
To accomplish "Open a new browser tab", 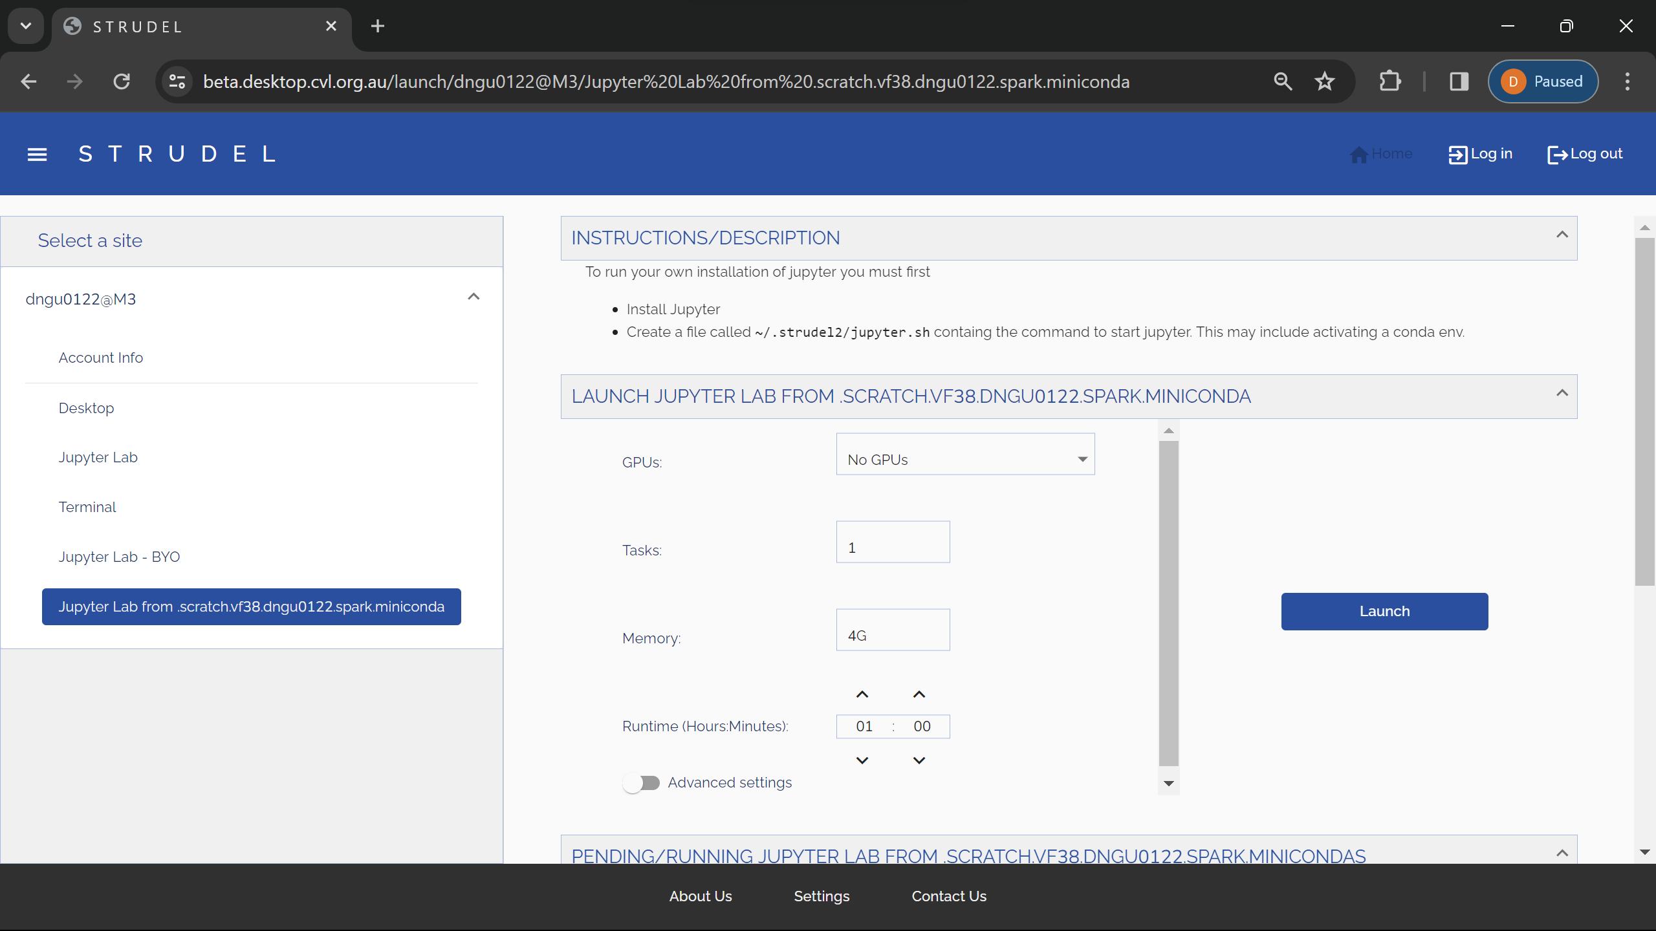I will pyautogui.click(x=378, y=26).
